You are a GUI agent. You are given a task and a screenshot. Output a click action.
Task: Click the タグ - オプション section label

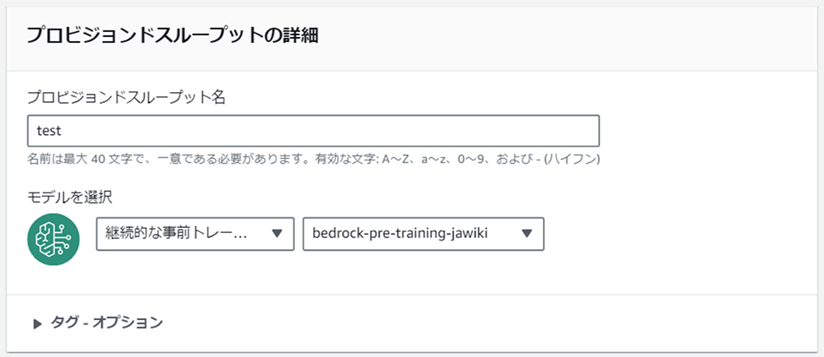click(x=106, y=322)
